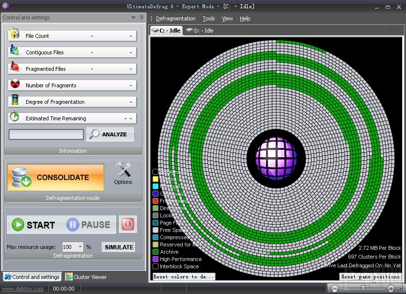Viewport: 406px width, 294px height.
Task: Click the Number of Fragments icon
Action: pyautogui.click(x=16, y=84)
